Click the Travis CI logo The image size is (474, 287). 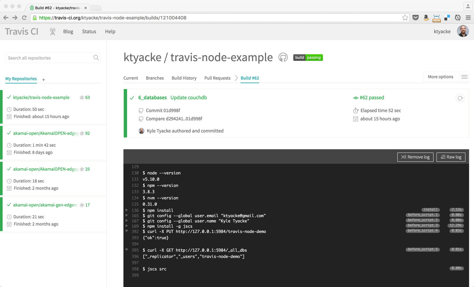[x=22, y=31]
